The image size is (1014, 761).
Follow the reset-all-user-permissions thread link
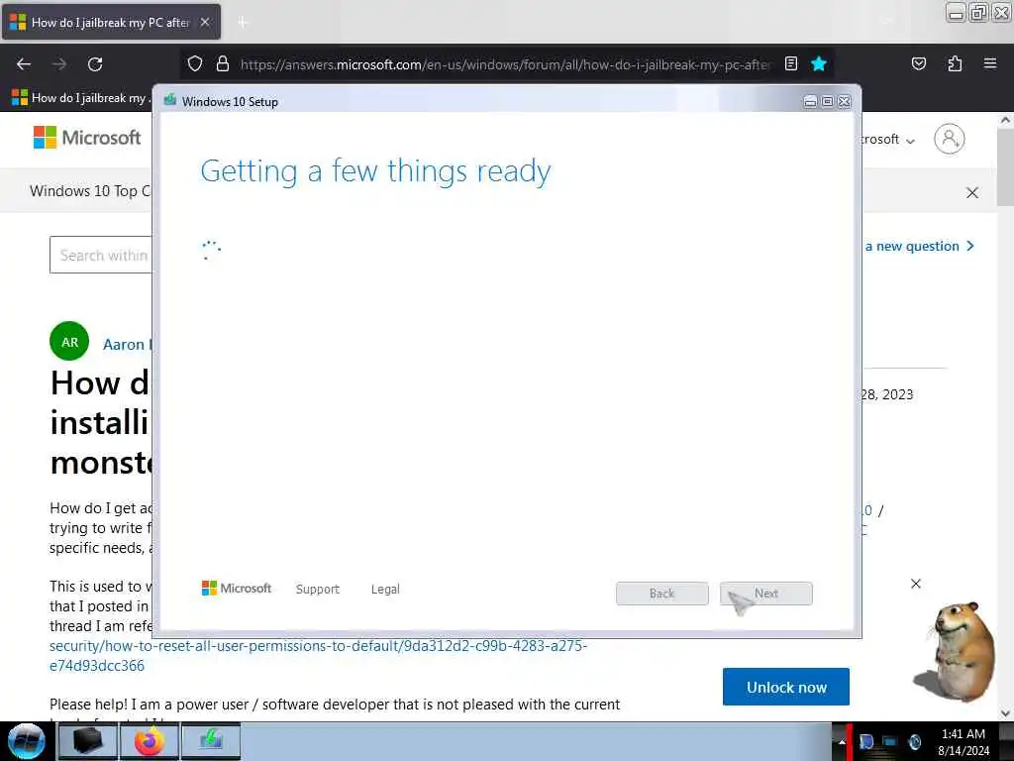pyautogui.click(x=318, y=656)
